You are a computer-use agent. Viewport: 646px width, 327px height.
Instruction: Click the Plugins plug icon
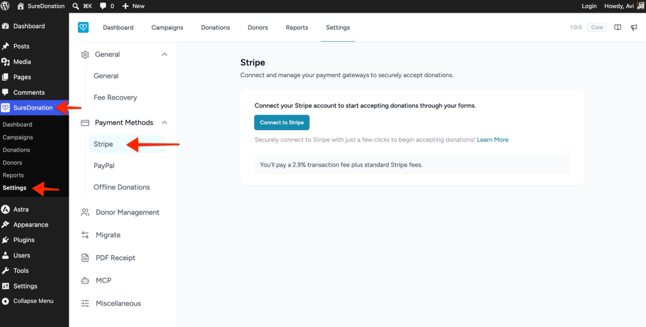[5, 240]
